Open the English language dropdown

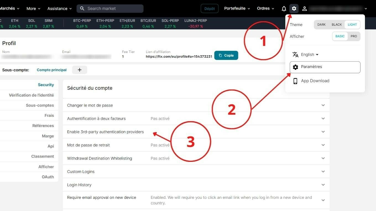click(x=310, y=55)
